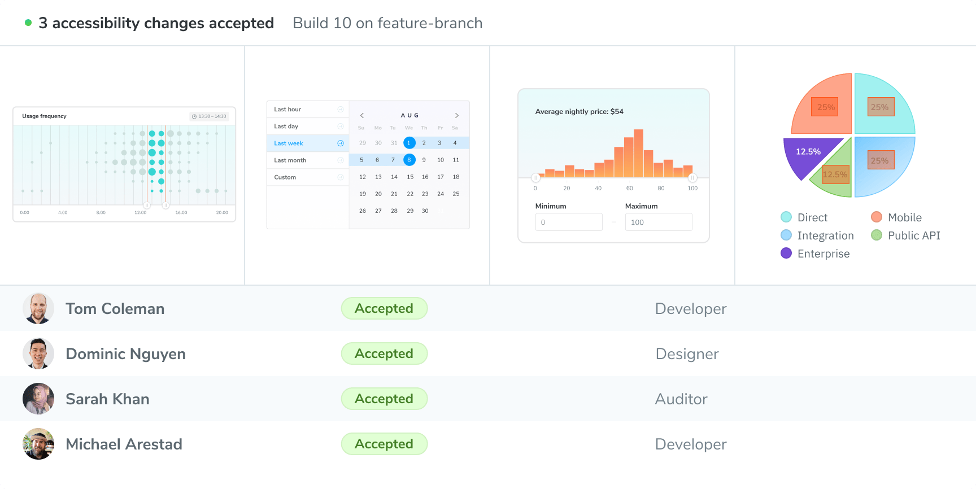Click Sarah Khan's avatar
Viewport: 976px width, 489px height.
coord(38,399)
